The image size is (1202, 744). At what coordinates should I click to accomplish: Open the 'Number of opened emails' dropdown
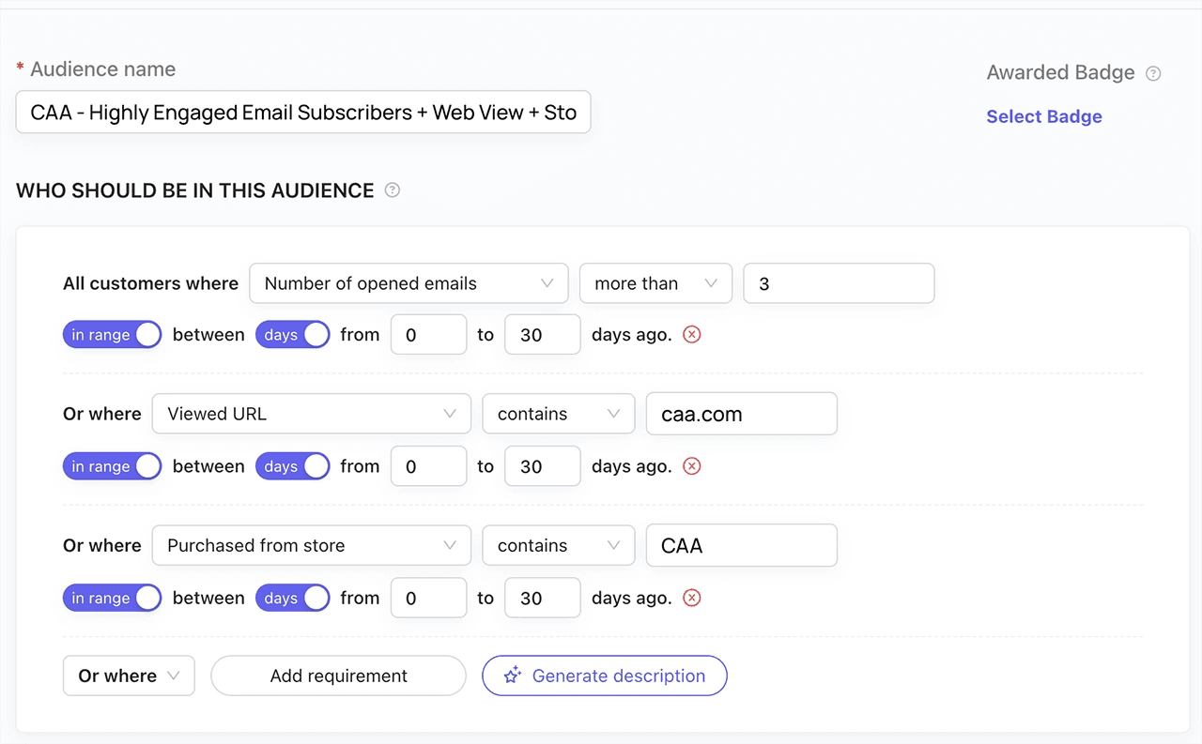(408, 283)
